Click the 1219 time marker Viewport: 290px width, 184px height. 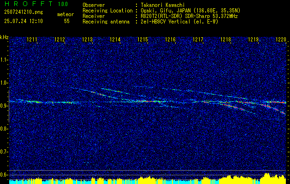(253, 39)
